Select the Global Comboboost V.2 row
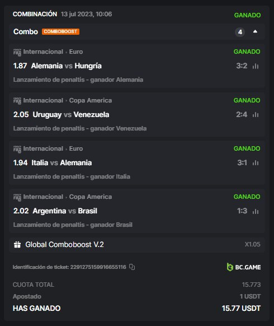Screen dimensions: 274x326 coord(137,244)
